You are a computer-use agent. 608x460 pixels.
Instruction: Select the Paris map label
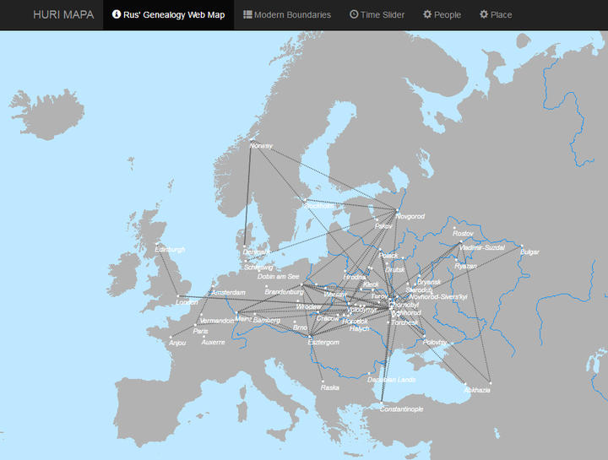coord(200,332)
